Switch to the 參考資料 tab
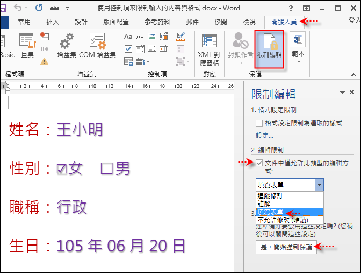The image size is (361, 273). coord(157,22)
